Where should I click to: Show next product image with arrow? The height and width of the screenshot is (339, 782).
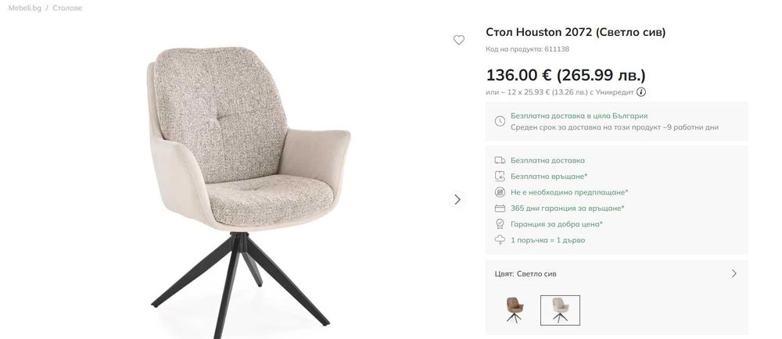coord(457,200)
